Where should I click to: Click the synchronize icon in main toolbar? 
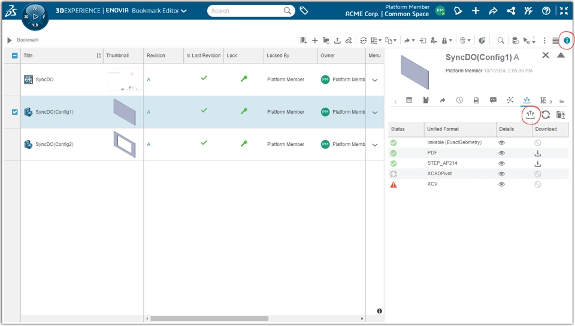click(x=363, y=40)
